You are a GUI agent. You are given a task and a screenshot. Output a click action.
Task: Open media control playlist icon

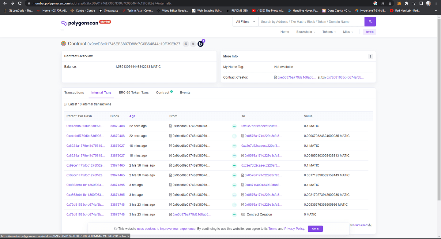coord(414,3)
